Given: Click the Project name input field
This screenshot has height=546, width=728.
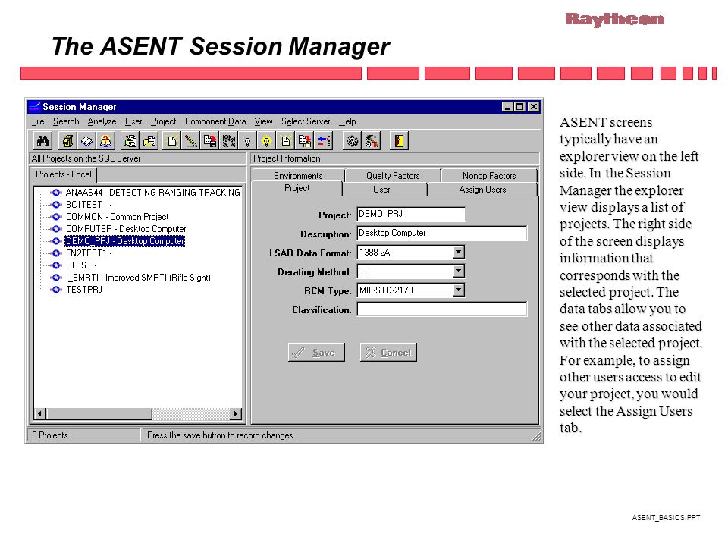Looking at the screenshot, I should pyautogui.click(x=411, y=214).
